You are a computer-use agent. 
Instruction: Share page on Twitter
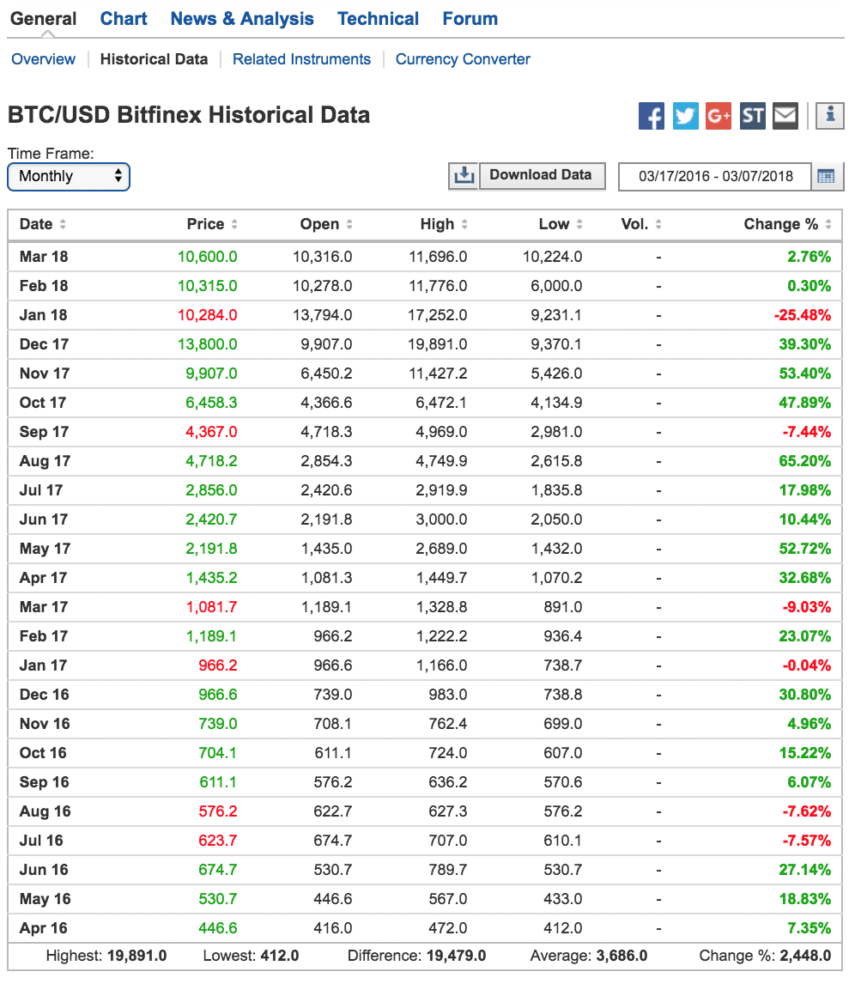pyautogui.click(x=686, y=116)
